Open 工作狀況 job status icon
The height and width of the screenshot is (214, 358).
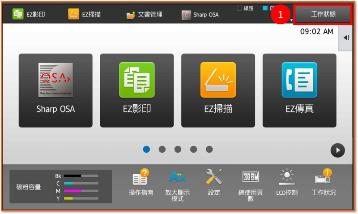(324, 182)
